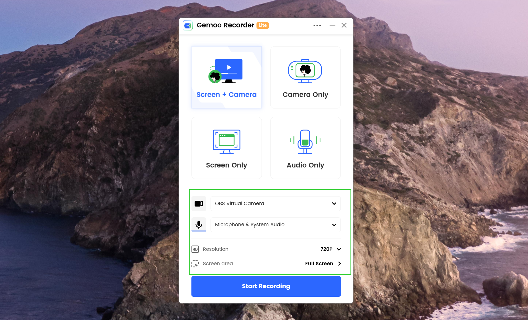Screen dimensions: 528x320
Task: Toggle the camera icon button
Action: coord(199,203)
